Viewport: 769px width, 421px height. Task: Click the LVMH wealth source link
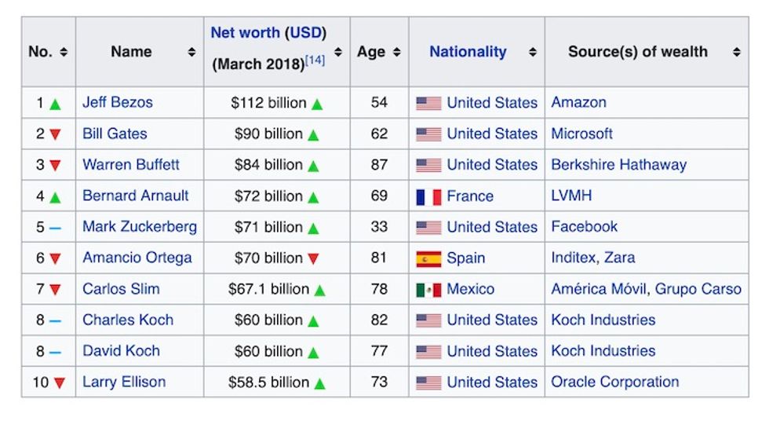coord(571,196)
